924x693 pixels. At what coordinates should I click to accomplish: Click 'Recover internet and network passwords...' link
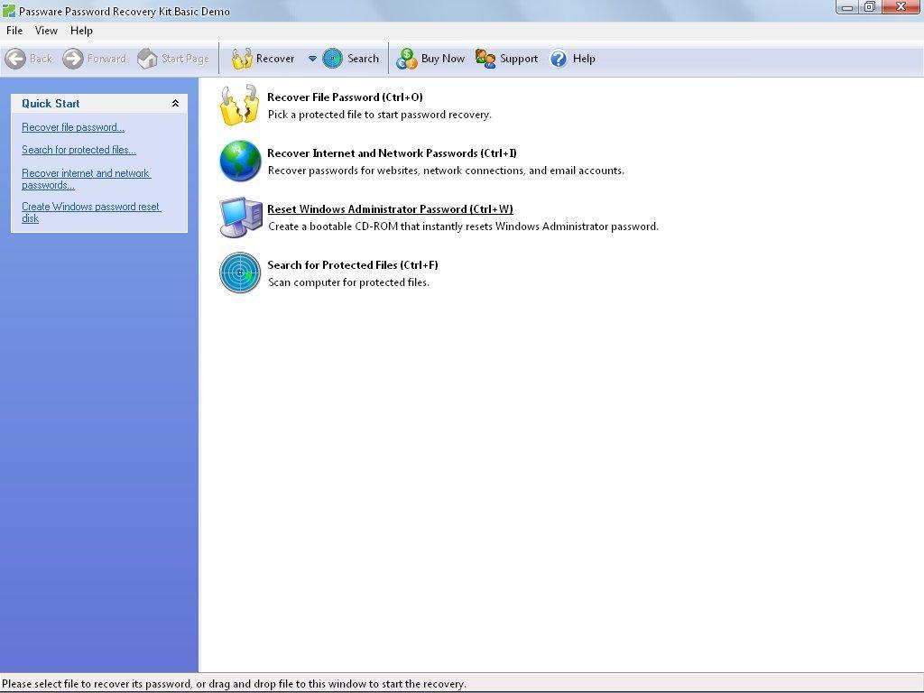[x=87, y=179]
